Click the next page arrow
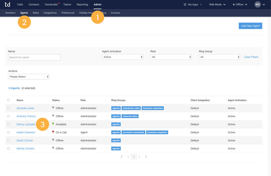 tap(139, 157)
